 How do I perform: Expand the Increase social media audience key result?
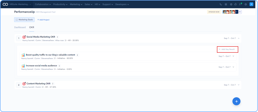point(233,67)
